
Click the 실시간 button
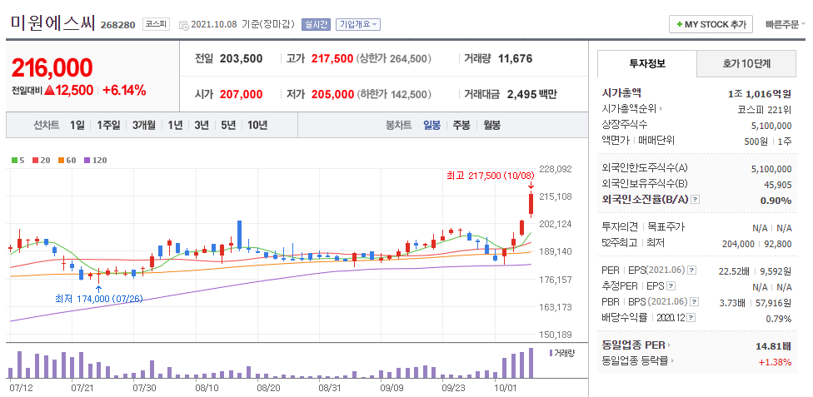tap(316, 24)
